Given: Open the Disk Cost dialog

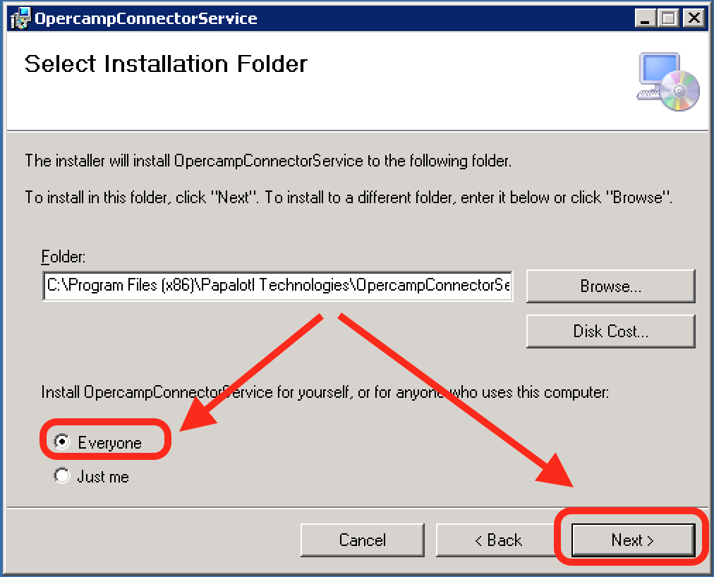Looking at the screenshot, I should pyautogui.click(x=610, y=332).
